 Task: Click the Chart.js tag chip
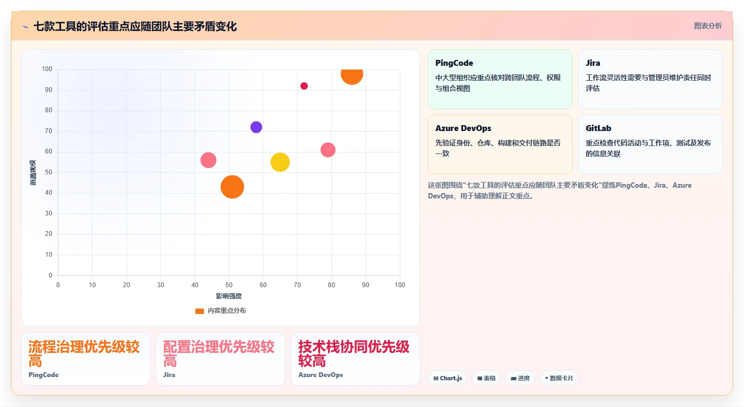[447, 378]
